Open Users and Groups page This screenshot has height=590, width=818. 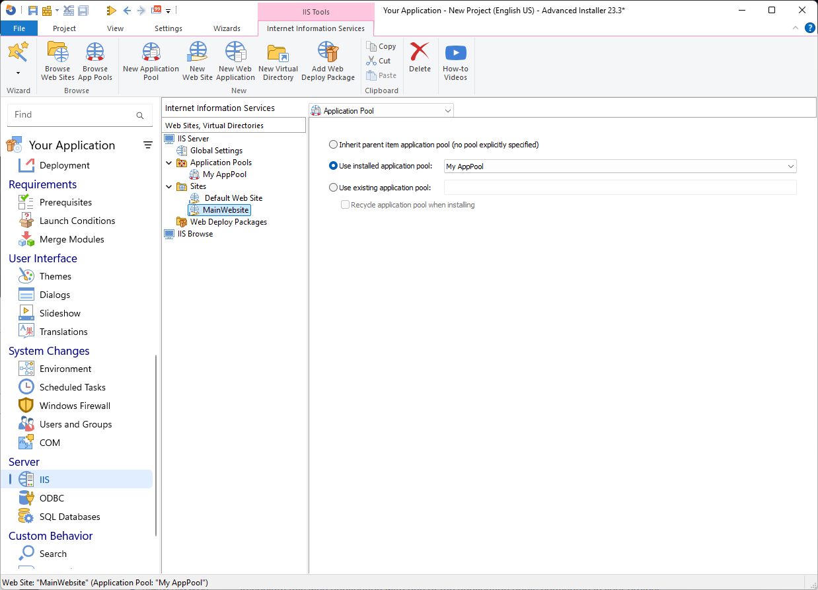[76, 424]
